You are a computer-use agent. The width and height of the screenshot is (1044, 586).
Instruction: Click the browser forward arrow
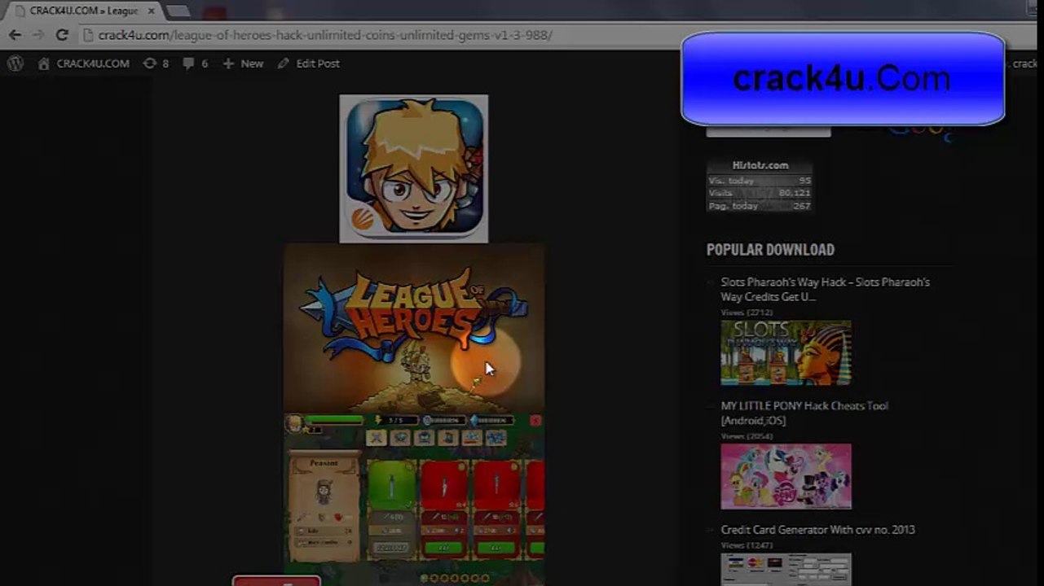pyautogui.click(x=37, y=35)
